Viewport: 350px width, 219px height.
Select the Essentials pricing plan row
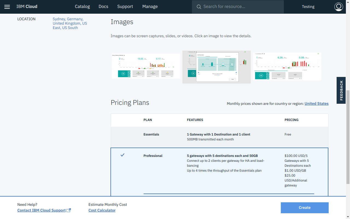click(220, 137)
